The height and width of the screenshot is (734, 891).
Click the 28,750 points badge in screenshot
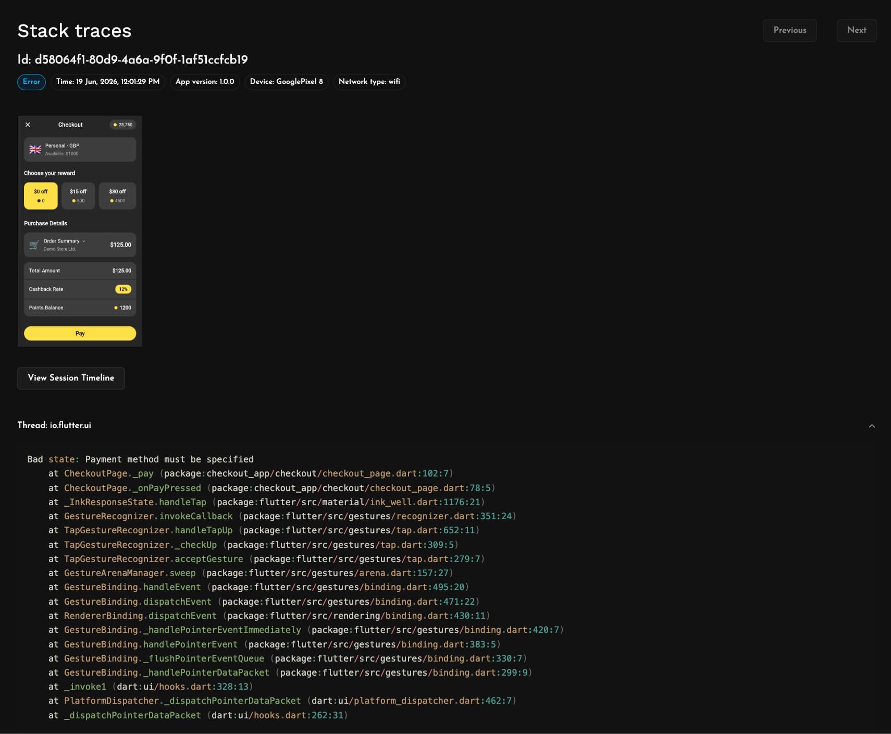[x=123, y=125]
